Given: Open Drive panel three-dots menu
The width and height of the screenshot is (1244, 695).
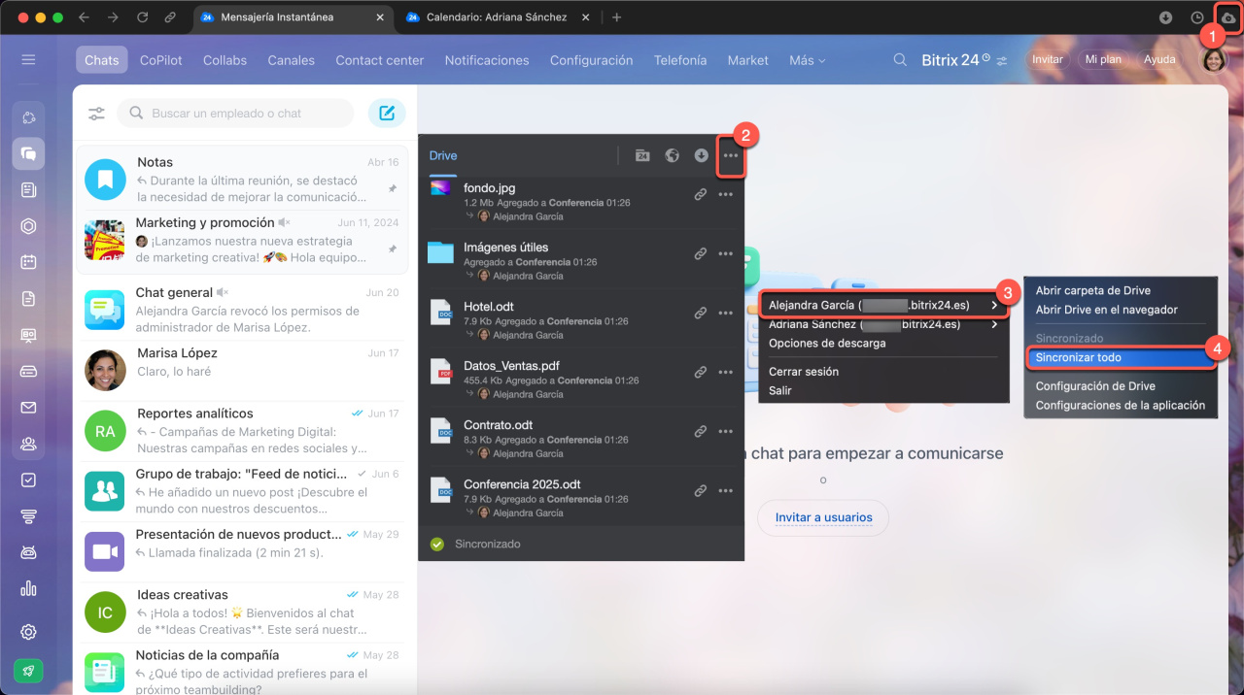Looking at the screenshot, I should click(x=731, y=155).
